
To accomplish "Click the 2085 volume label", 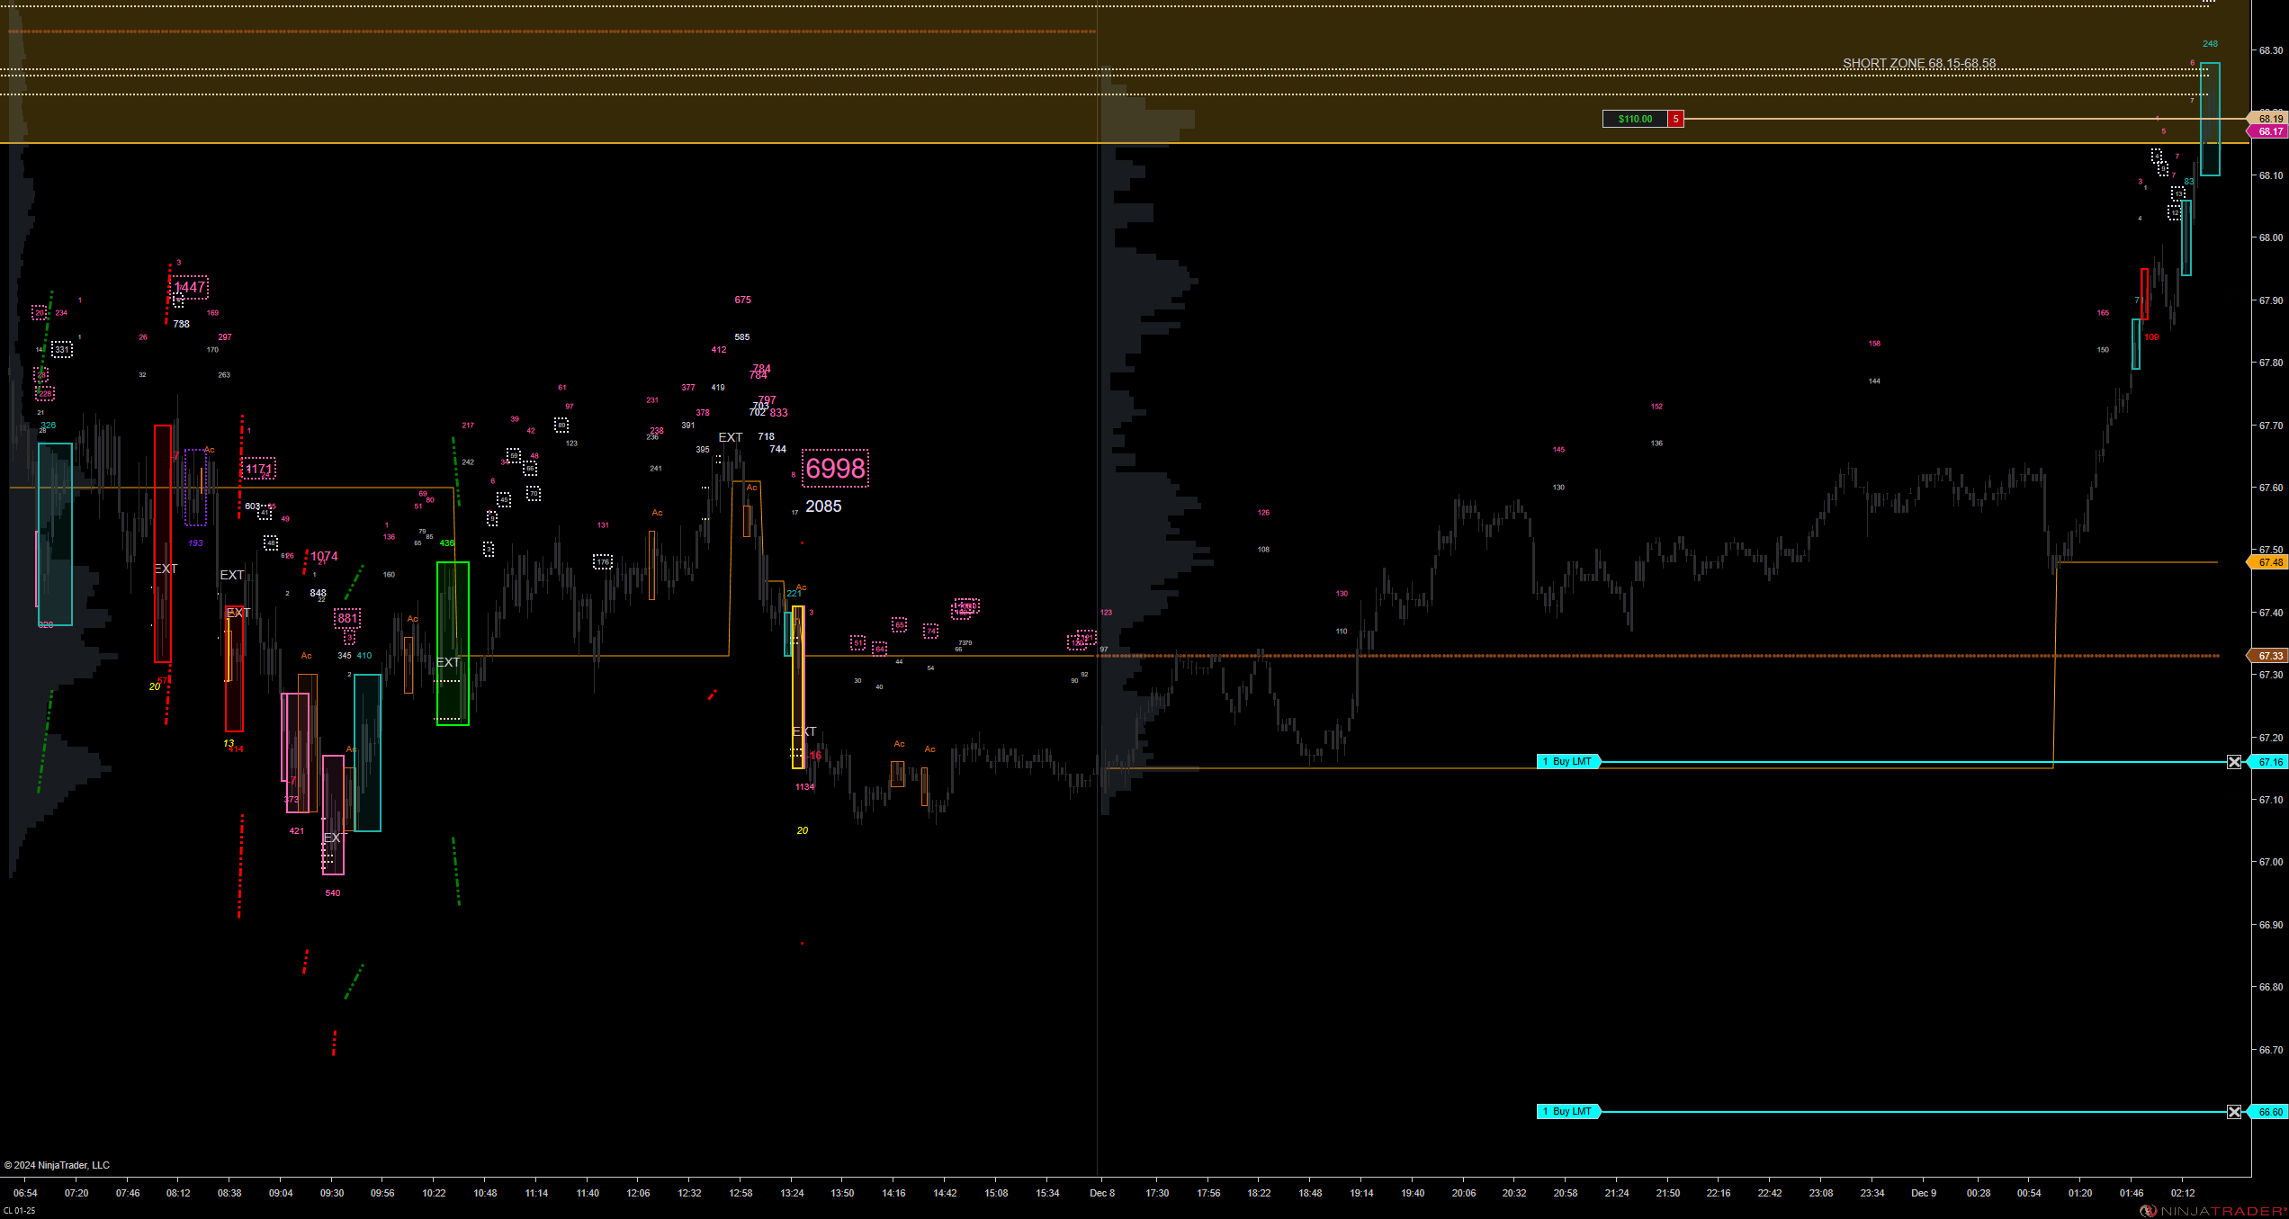I will tap(823, 506).
